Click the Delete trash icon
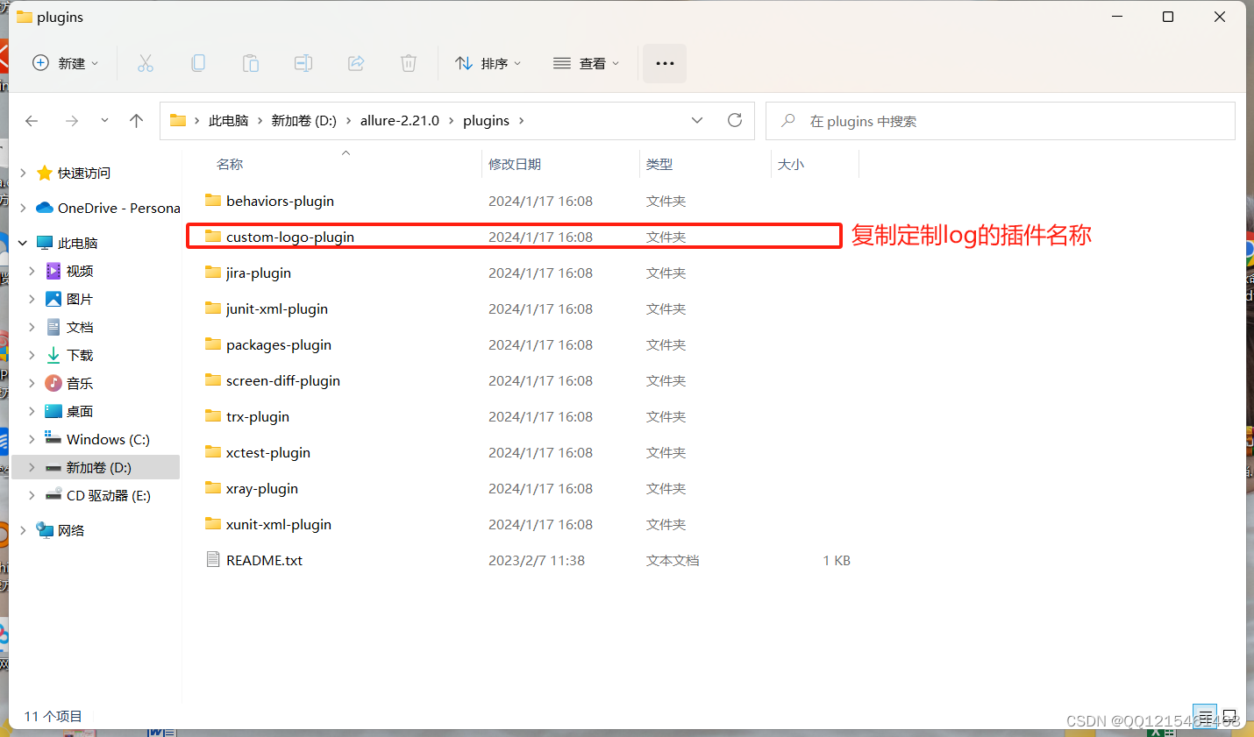Screen dimensions: 1254x737 coord(409,63)
